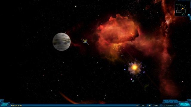
Task: Open the cyan panel button at bottom-left
Action: pos(4,105)
